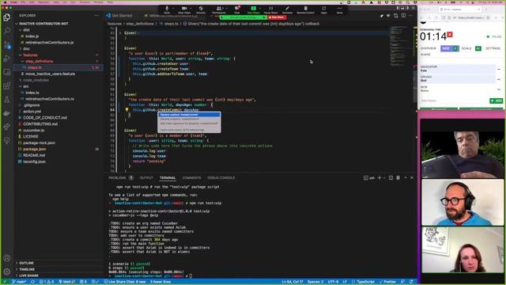Select the TERMINAL panel tab
506x285 pixels.
tap(168, 177)
